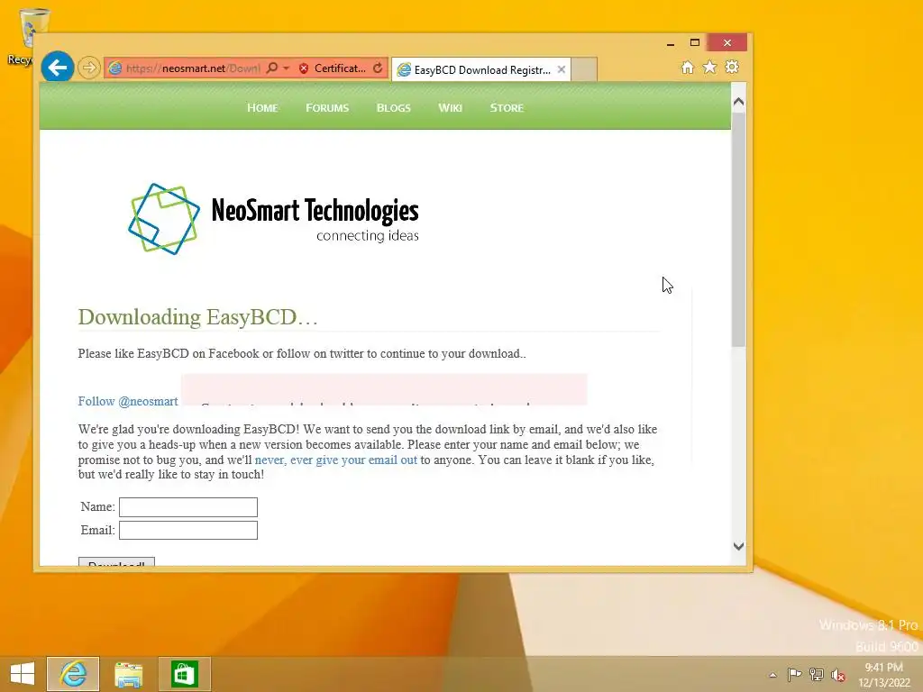Open the Blogs menu item
This screenshot has width=923, height=692.
[x=394, y=108]
